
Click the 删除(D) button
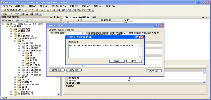click(x=74, y=70)
